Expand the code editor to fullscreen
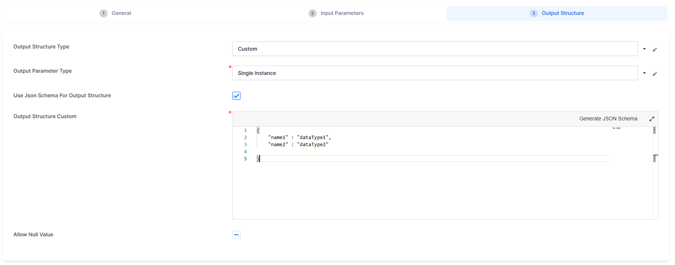The image size is (675, 265). point(651,119)
